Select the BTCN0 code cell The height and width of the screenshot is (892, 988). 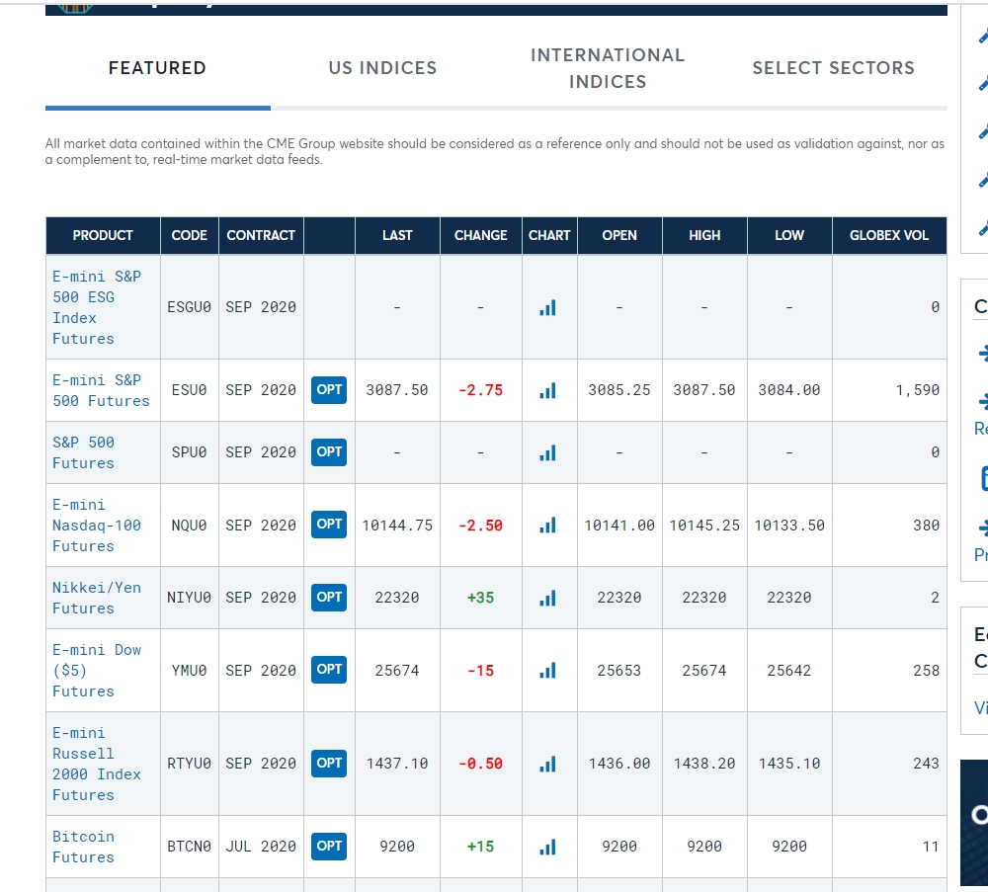tap(189, 847)
